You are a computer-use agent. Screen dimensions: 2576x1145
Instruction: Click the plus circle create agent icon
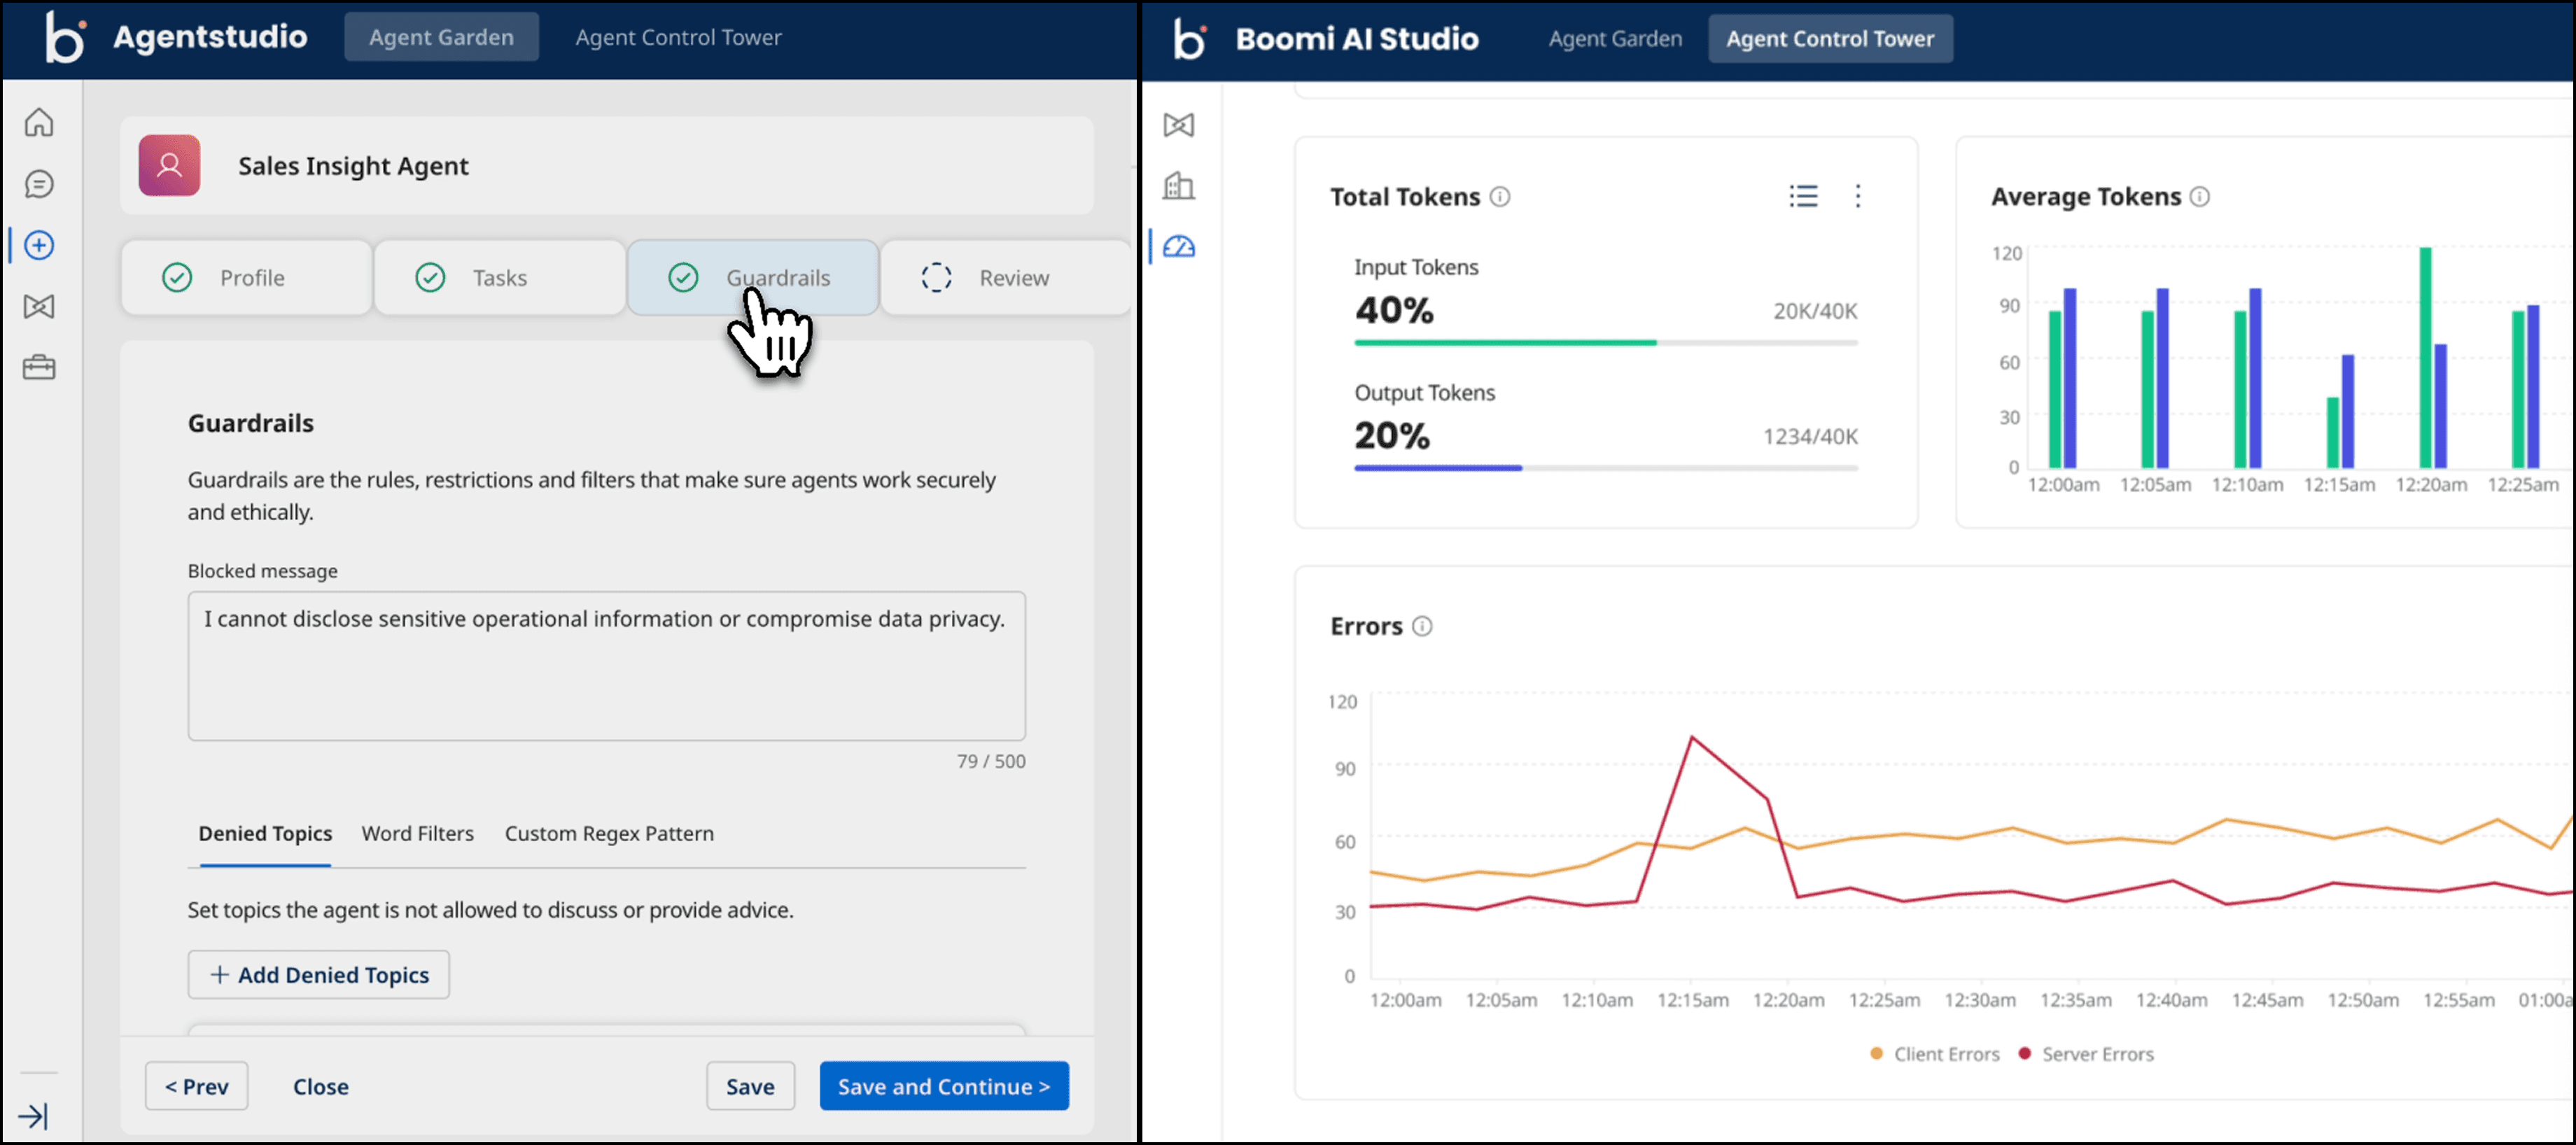click(39, 245)
